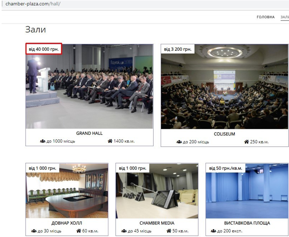289x237 pixels.
Task: Open the GRAND HALL title link
Action: pos(89,133)
